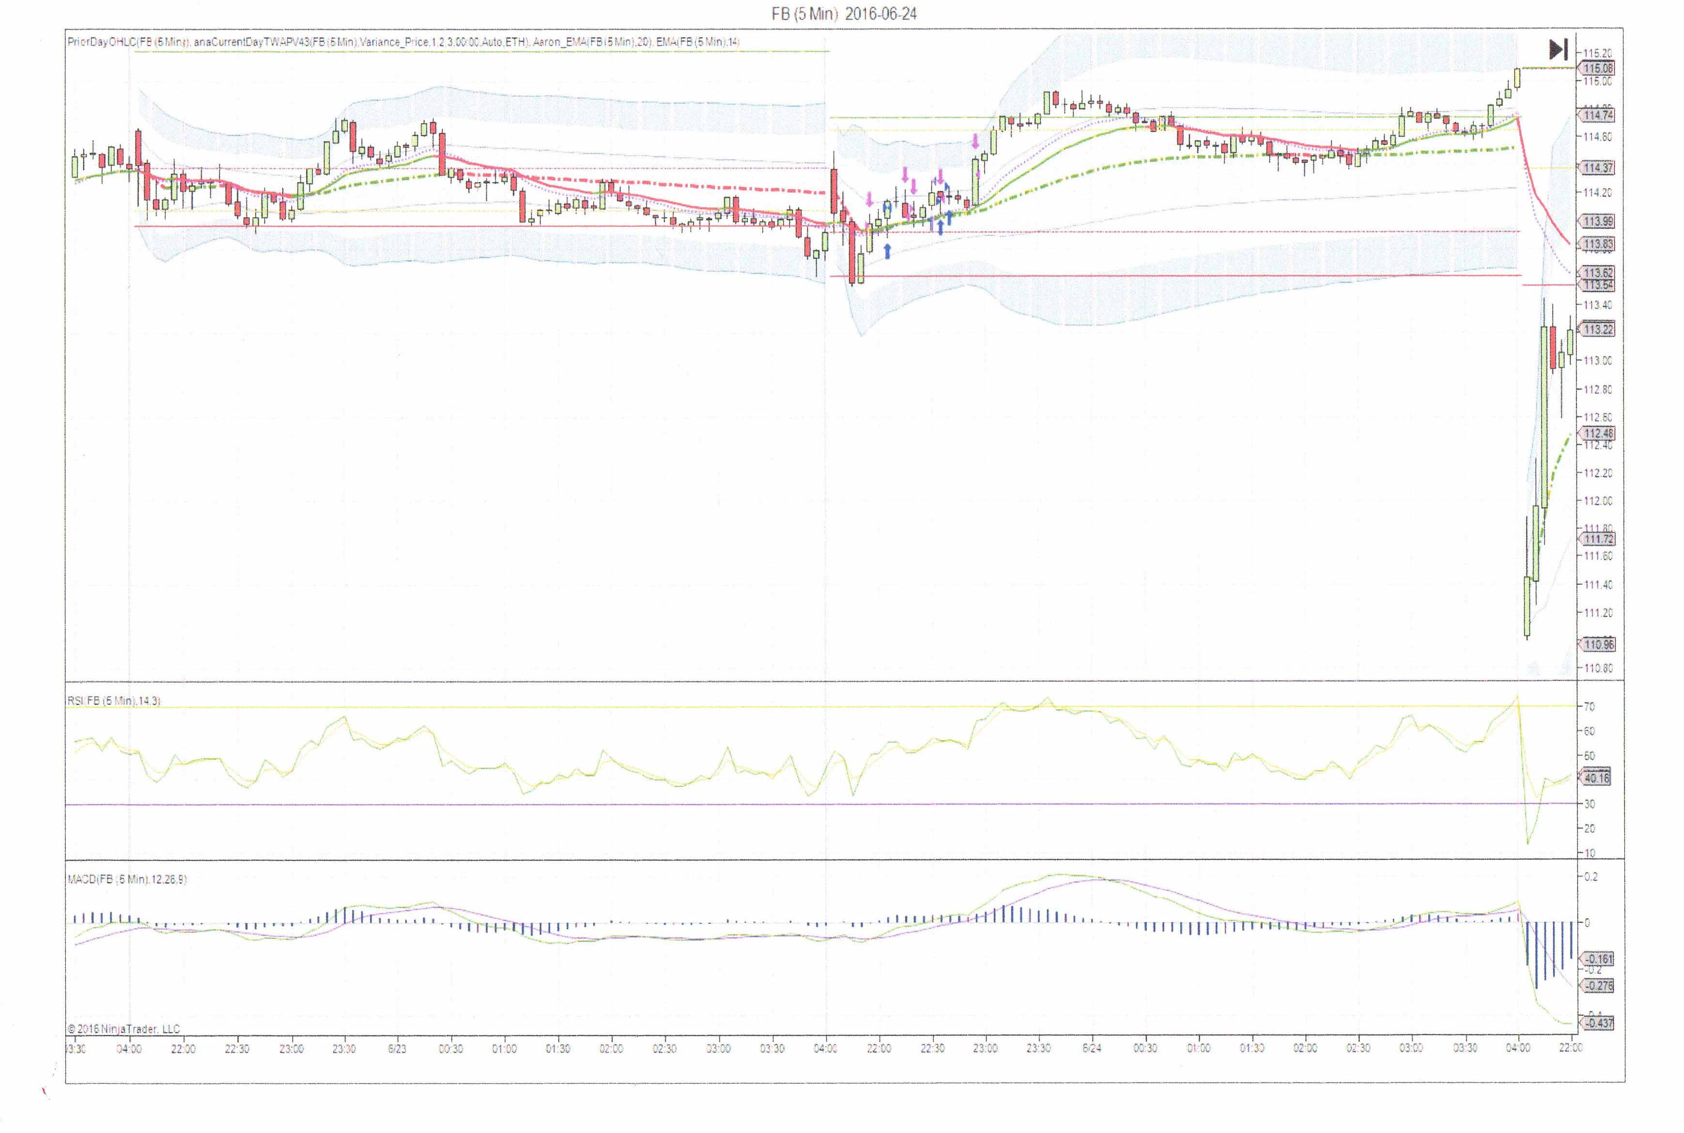The width and height of the screenshot is (1684, 1133).
Task: Click the 112.80 price axis label
Action: 1597,389
